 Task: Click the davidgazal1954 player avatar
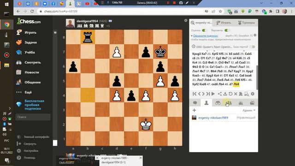click(x=70, y=24)
